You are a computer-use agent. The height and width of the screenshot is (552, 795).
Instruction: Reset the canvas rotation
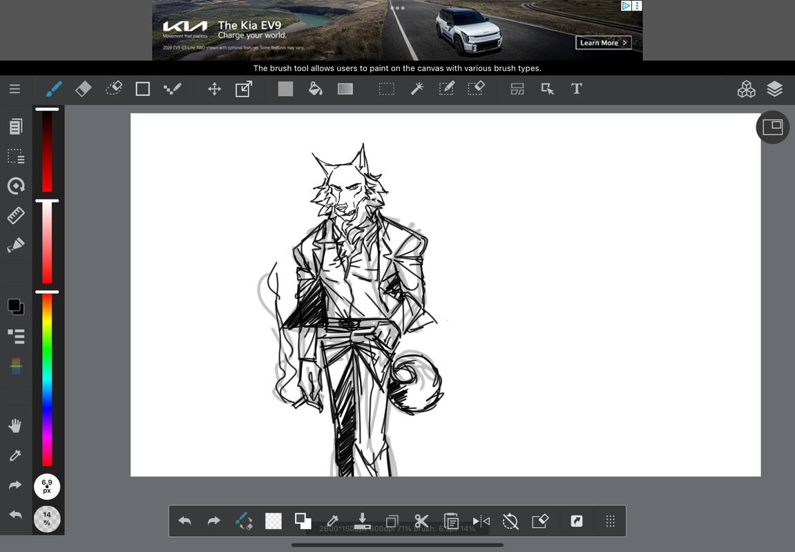coord(510,521)
